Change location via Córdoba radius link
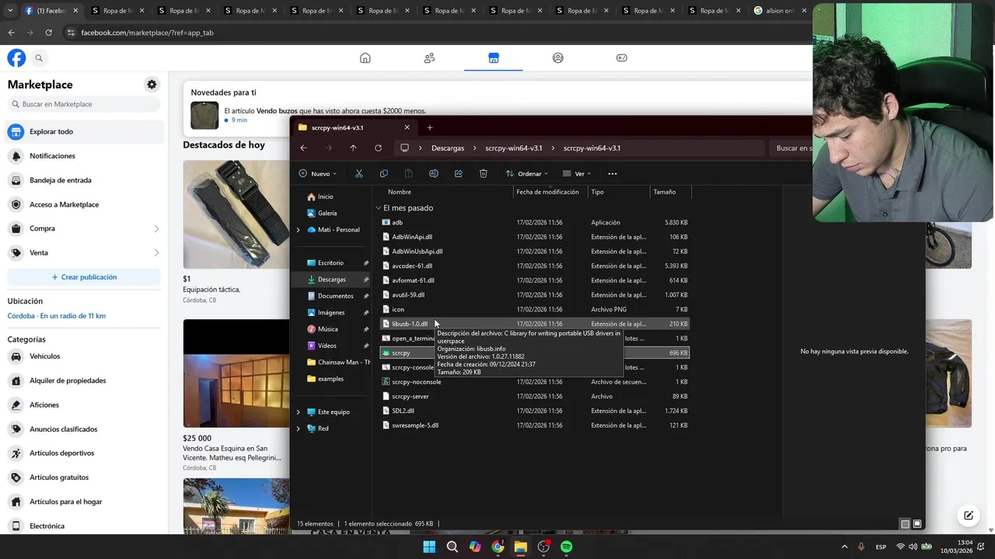 [x=57, y=316]
